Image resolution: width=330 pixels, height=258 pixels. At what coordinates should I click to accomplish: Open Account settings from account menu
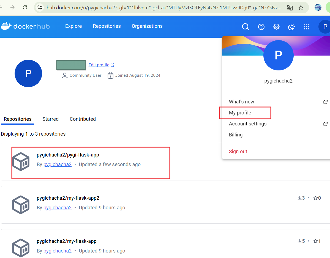pyautogui.click(x=248, y=124)
